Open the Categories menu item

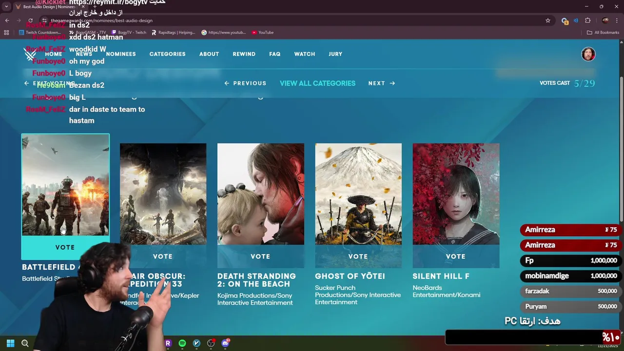tap(167, 54)
